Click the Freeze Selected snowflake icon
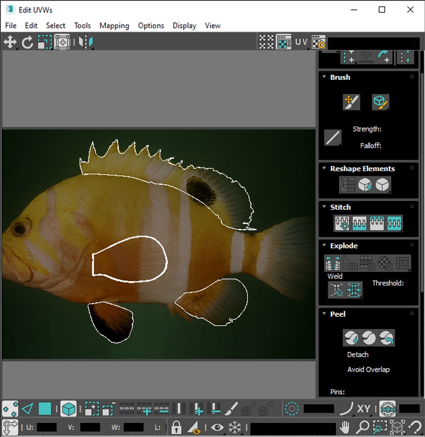Image resolution: width=425 pixels, height=437 pixels. [235, 427]
